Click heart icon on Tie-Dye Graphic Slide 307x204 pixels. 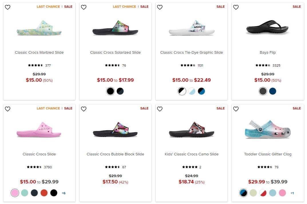point(160,7)
